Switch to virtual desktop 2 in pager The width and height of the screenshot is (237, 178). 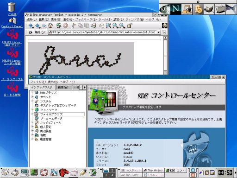[112, 171]
